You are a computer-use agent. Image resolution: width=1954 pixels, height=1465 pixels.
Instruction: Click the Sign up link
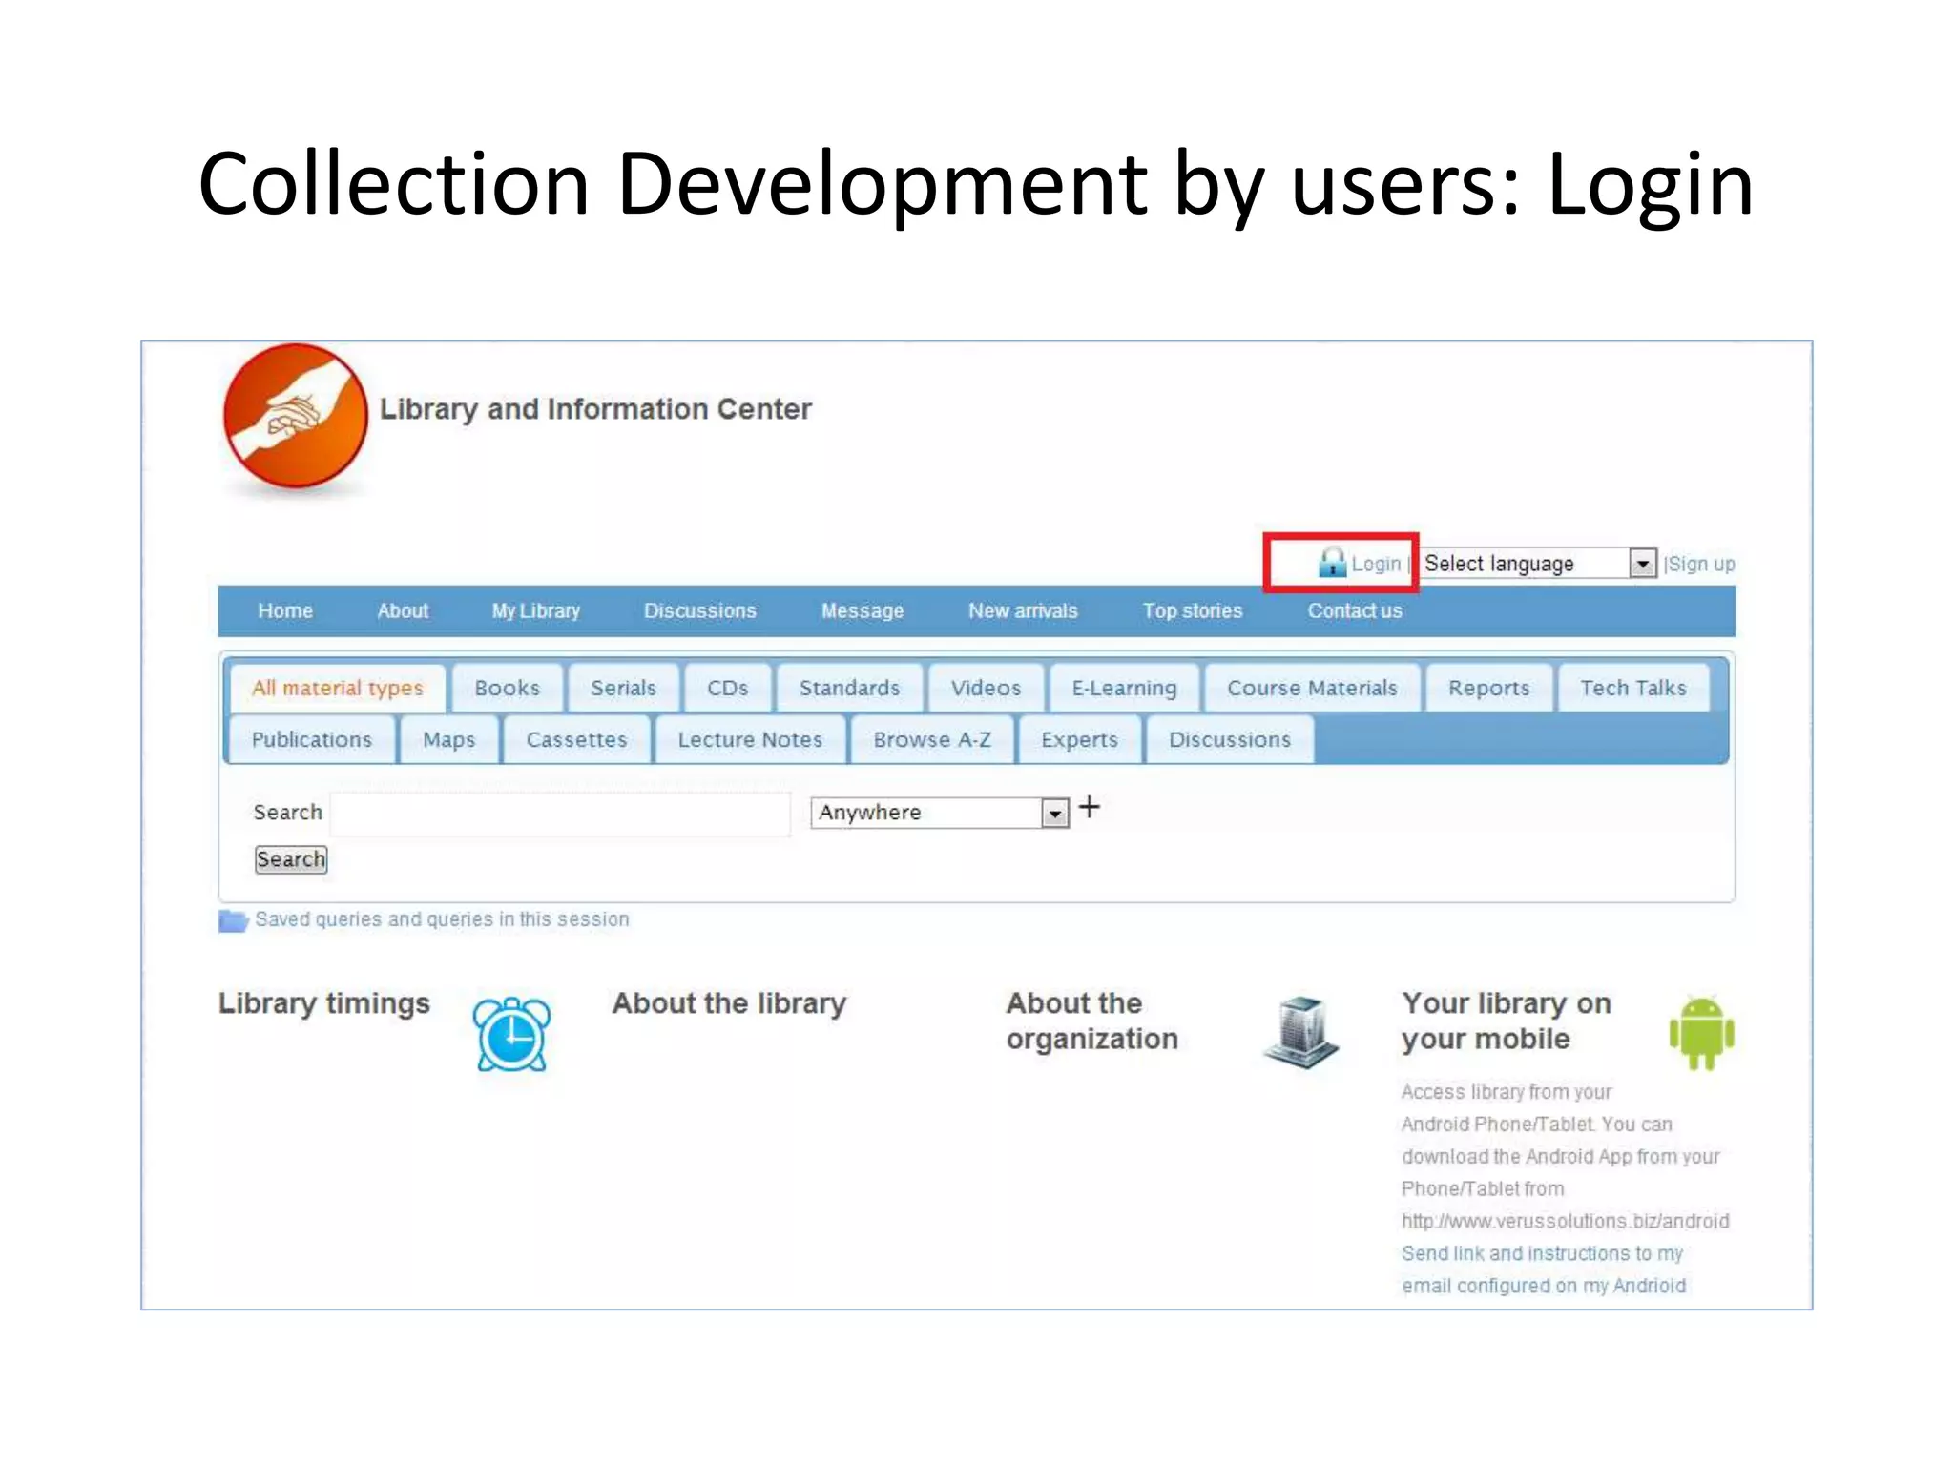click(x=1701, y=564)
